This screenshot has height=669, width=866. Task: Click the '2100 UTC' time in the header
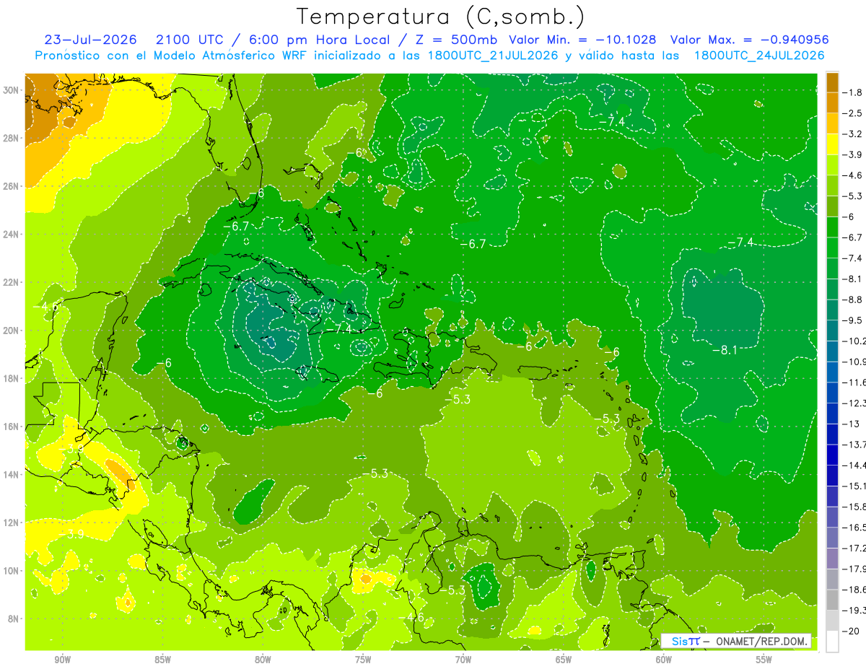(188, 40)
